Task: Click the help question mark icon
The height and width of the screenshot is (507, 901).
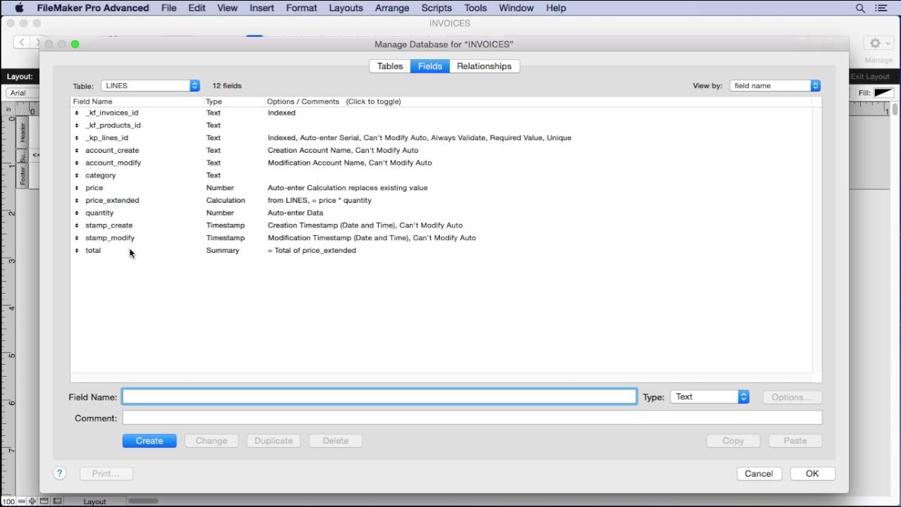Action: (60, 473)
